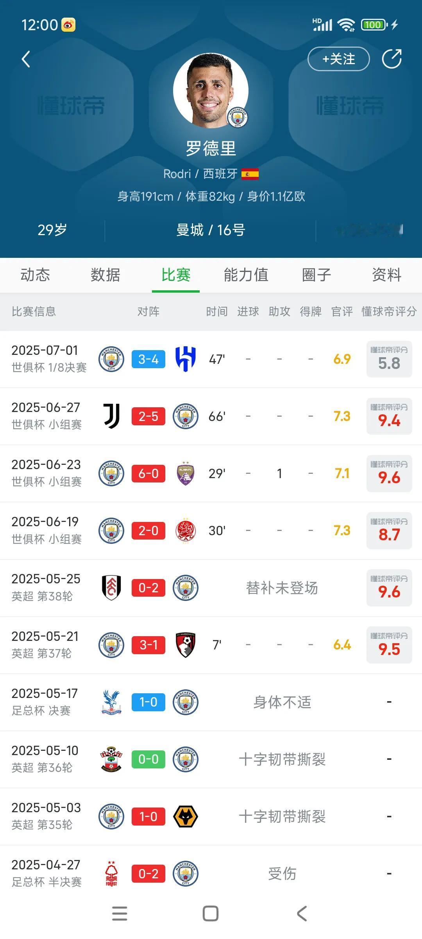
Task: Open the 2025-07-01 3-4 score badge
Action: (x=148, y=359)
